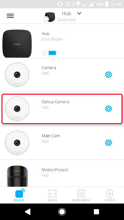Open settings gear for Main Cam
The width and height of the screenshot is (124, 220).
tap(108, 143)
